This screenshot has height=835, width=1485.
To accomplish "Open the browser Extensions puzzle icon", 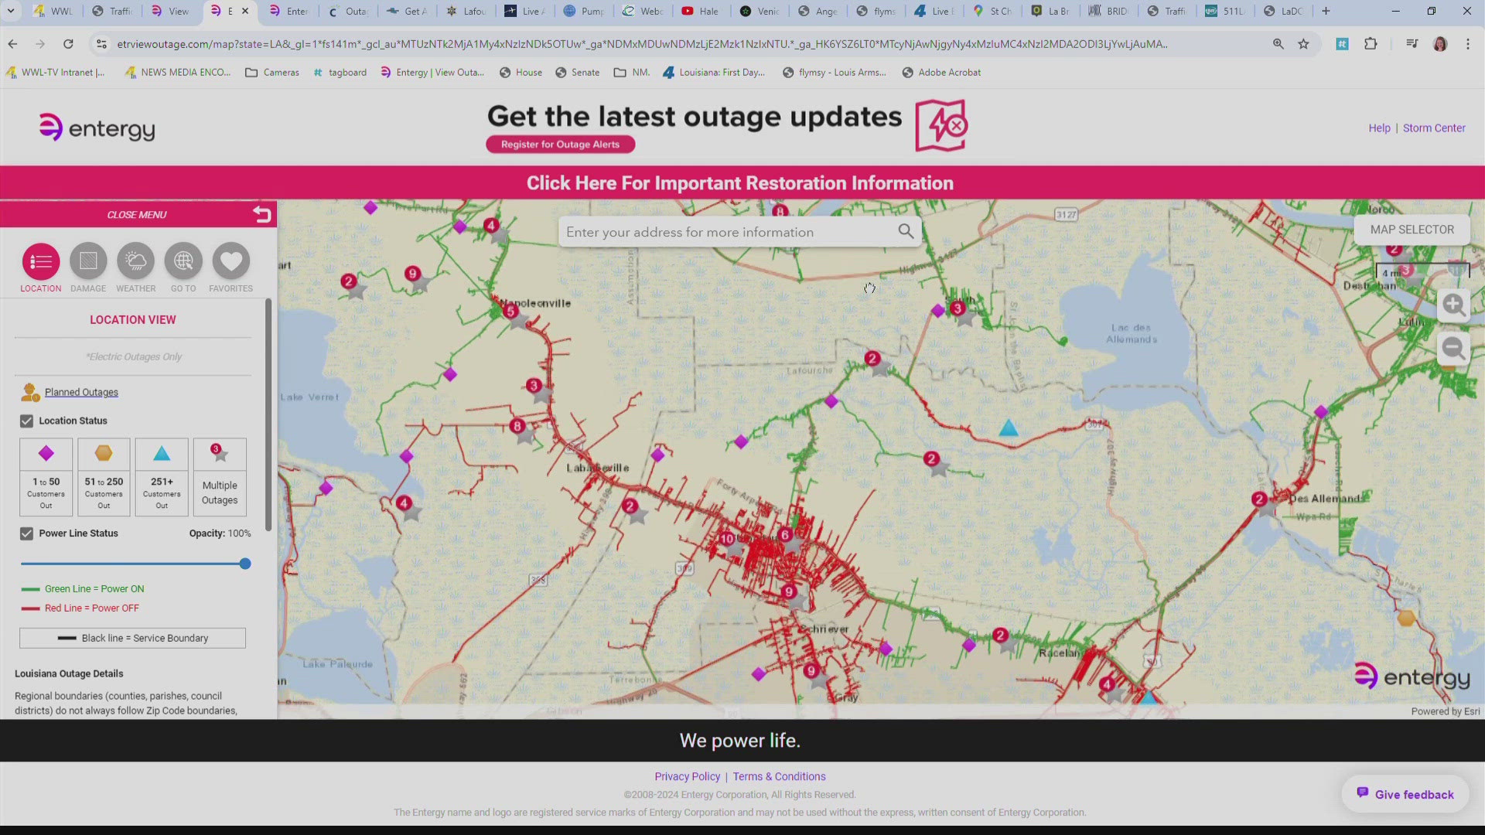I will (1371, 44).
